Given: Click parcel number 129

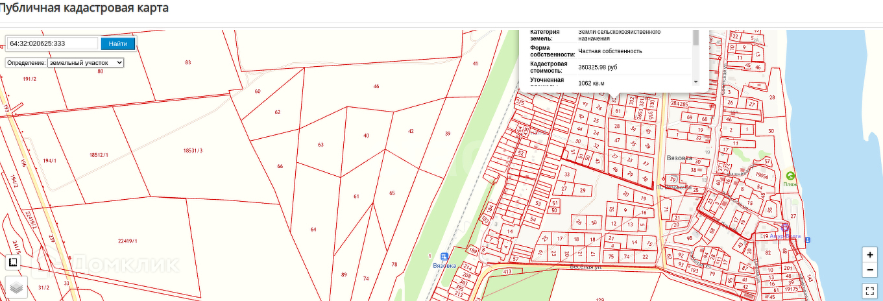Looking at the screenshot, I should click(x=599, y=299).
